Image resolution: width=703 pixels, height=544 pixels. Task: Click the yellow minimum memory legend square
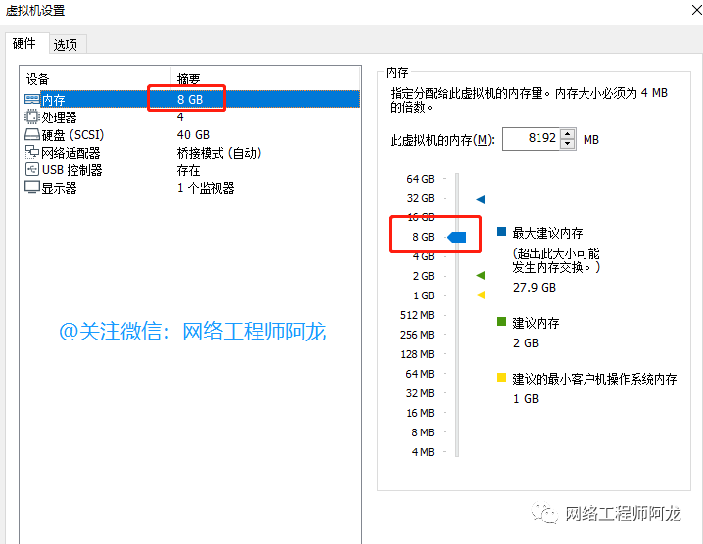click(x=501, y=378)
